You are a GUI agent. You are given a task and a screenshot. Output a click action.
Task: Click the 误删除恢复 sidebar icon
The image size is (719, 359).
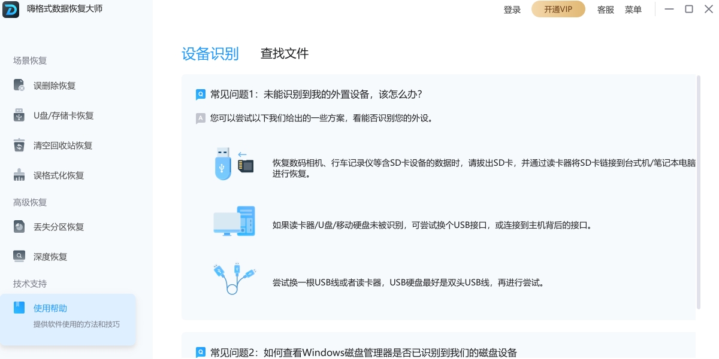19,86
